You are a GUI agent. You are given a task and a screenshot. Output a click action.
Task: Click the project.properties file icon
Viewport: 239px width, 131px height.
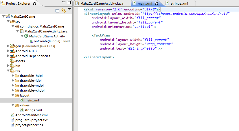12,125
